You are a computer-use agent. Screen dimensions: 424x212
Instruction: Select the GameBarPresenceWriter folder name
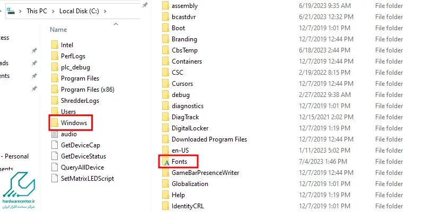coord(206,173)
